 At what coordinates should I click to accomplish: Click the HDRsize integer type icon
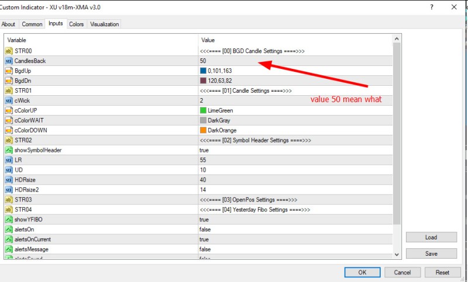(x=9, y=180)
